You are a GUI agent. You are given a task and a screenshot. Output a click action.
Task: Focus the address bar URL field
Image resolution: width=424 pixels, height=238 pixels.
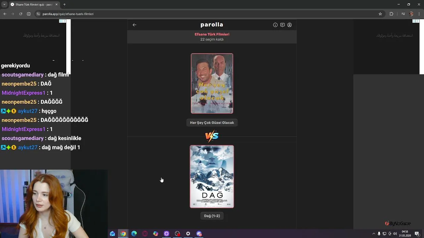pyautogui.click(x=209, y=14)
